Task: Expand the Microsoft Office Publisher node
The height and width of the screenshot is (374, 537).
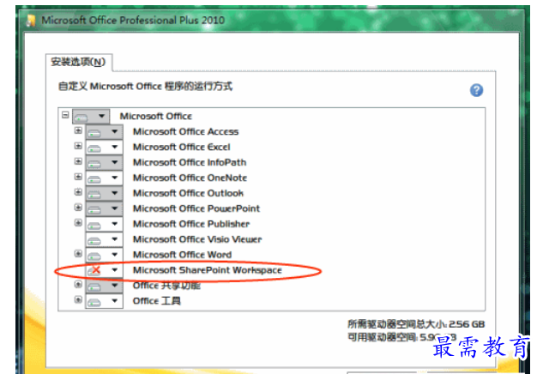Action: pos(78,223)
